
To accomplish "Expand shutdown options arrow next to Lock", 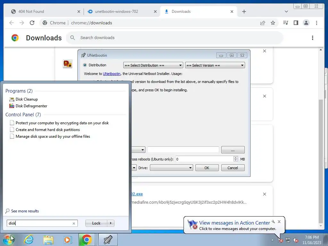I will [x=111, y=223].
